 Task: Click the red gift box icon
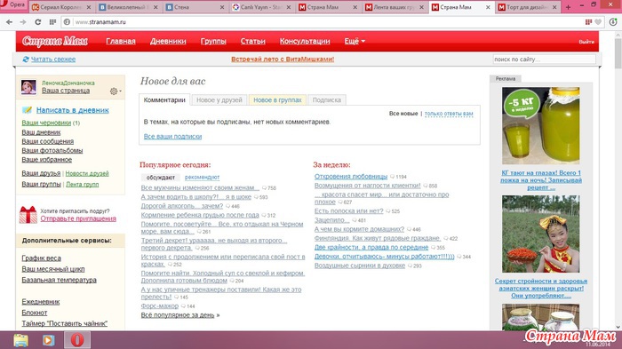[28, 215]
